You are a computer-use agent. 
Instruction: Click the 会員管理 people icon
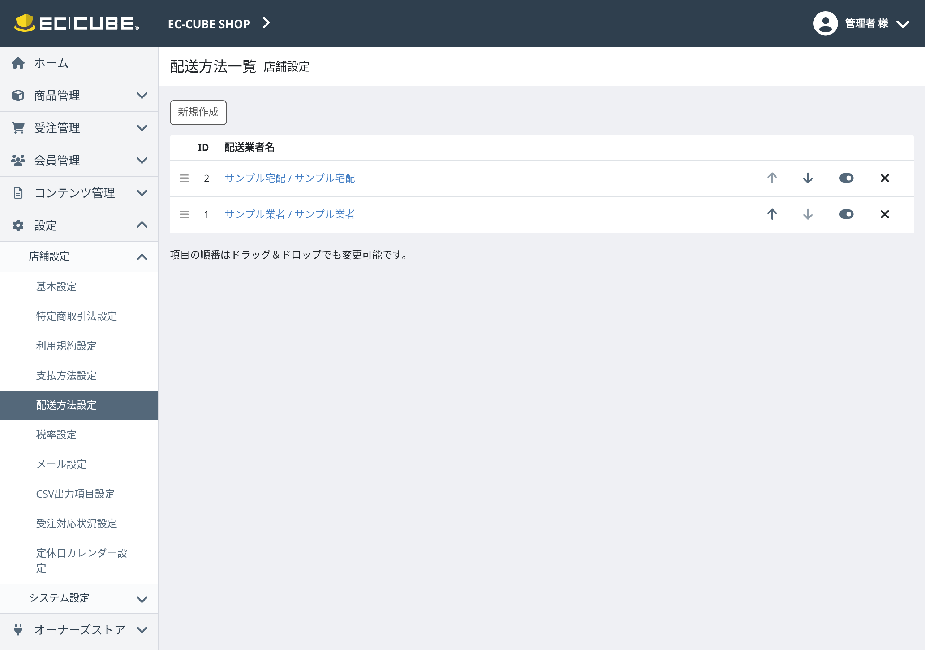tap(18, 160)
